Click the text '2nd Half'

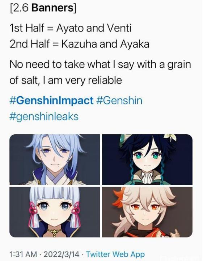coord(29,44)
